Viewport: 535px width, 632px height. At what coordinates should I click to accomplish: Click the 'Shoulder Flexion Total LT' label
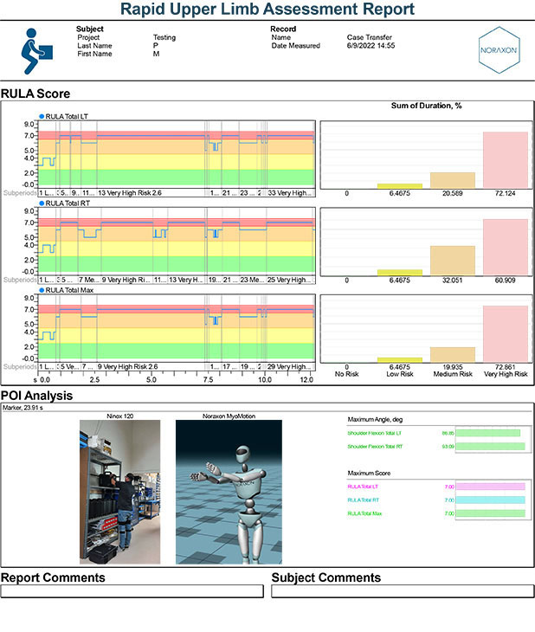click(375, 433)
